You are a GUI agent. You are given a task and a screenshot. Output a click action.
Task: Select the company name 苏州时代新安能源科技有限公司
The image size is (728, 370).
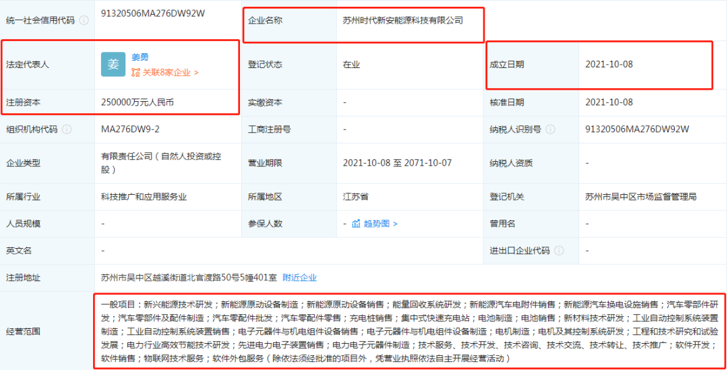tap(403, 20)
